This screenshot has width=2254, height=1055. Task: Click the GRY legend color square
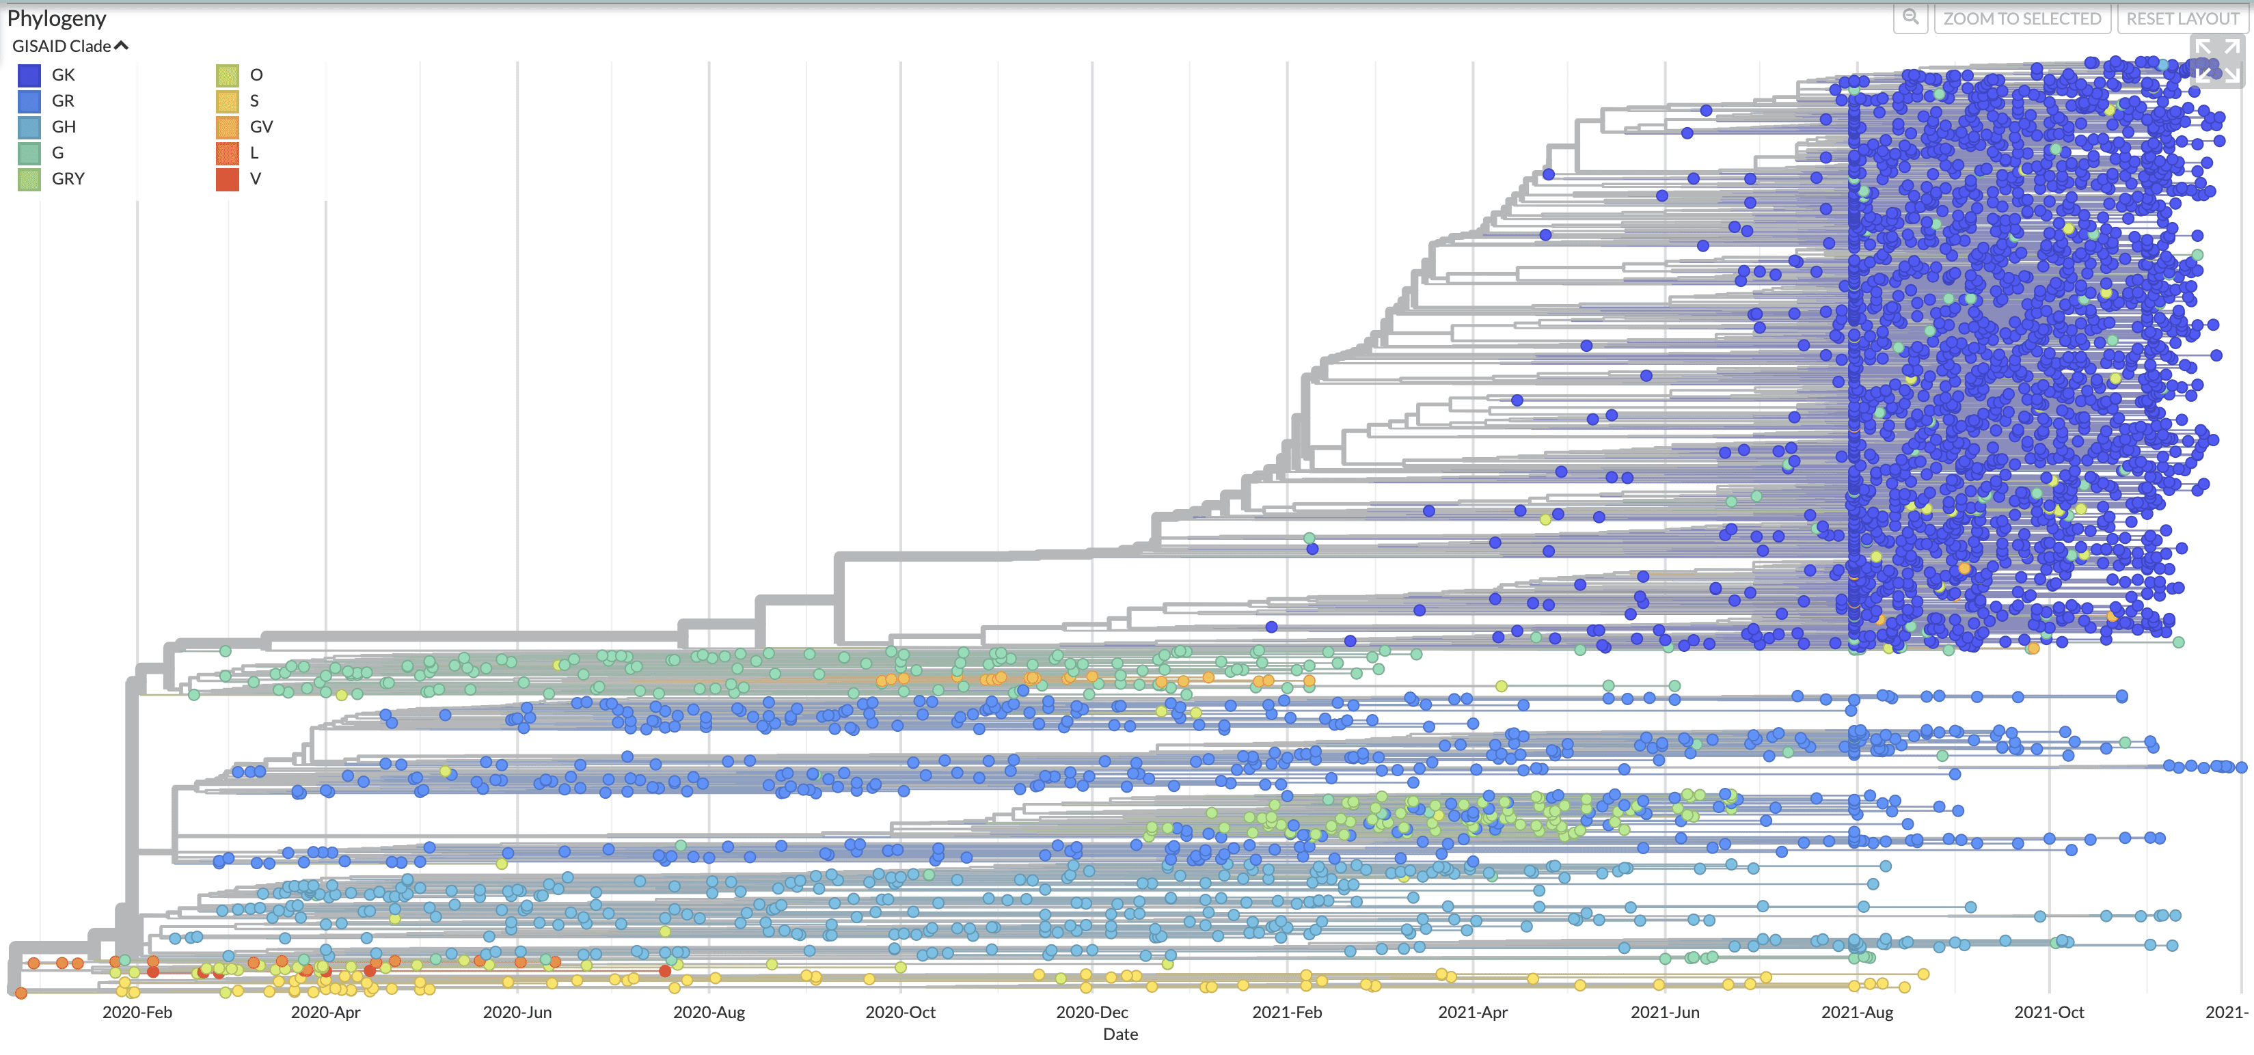(x=29, y=178)
